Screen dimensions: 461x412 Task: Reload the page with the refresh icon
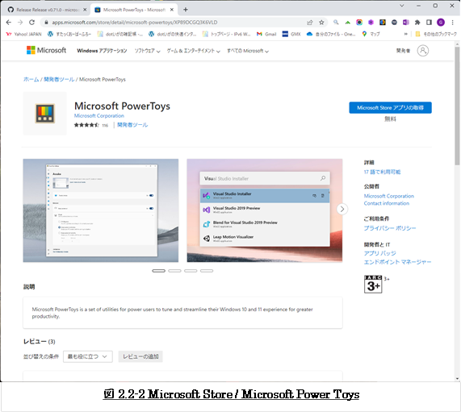pyautogui.click(x=31, y=23)
